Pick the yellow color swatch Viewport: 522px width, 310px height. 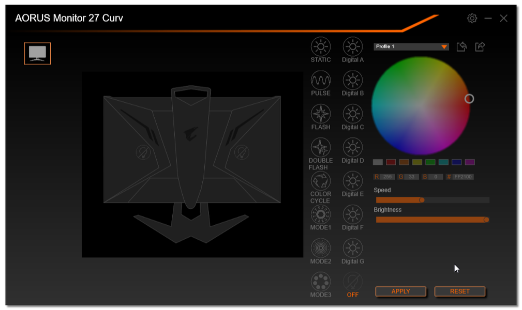click(x=417, y=162)
